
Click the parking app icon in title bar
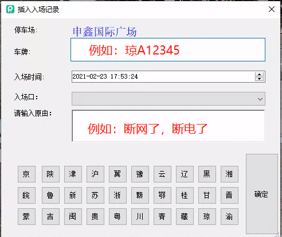pos(10,9)
